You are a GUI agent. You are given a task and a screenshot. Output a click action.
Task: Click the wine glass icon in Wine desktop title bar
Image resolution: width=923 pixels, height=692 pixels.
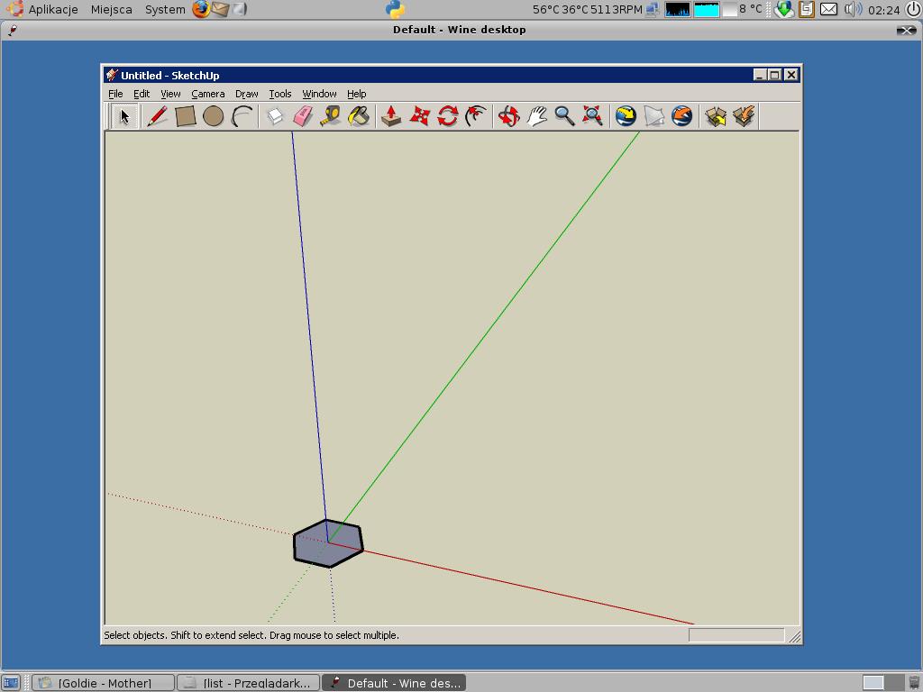tap(13, 30)
